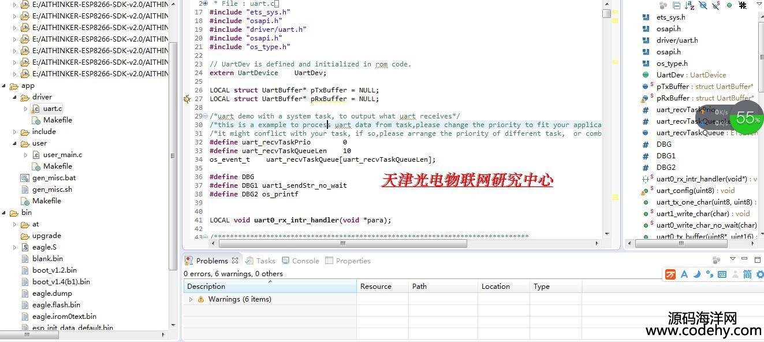Open user_main.c from the user folder
This screenshot has height=342, width=764.
(x=62, y=155)
